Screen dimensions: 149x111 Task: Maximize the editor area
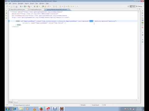click(140, 9)
